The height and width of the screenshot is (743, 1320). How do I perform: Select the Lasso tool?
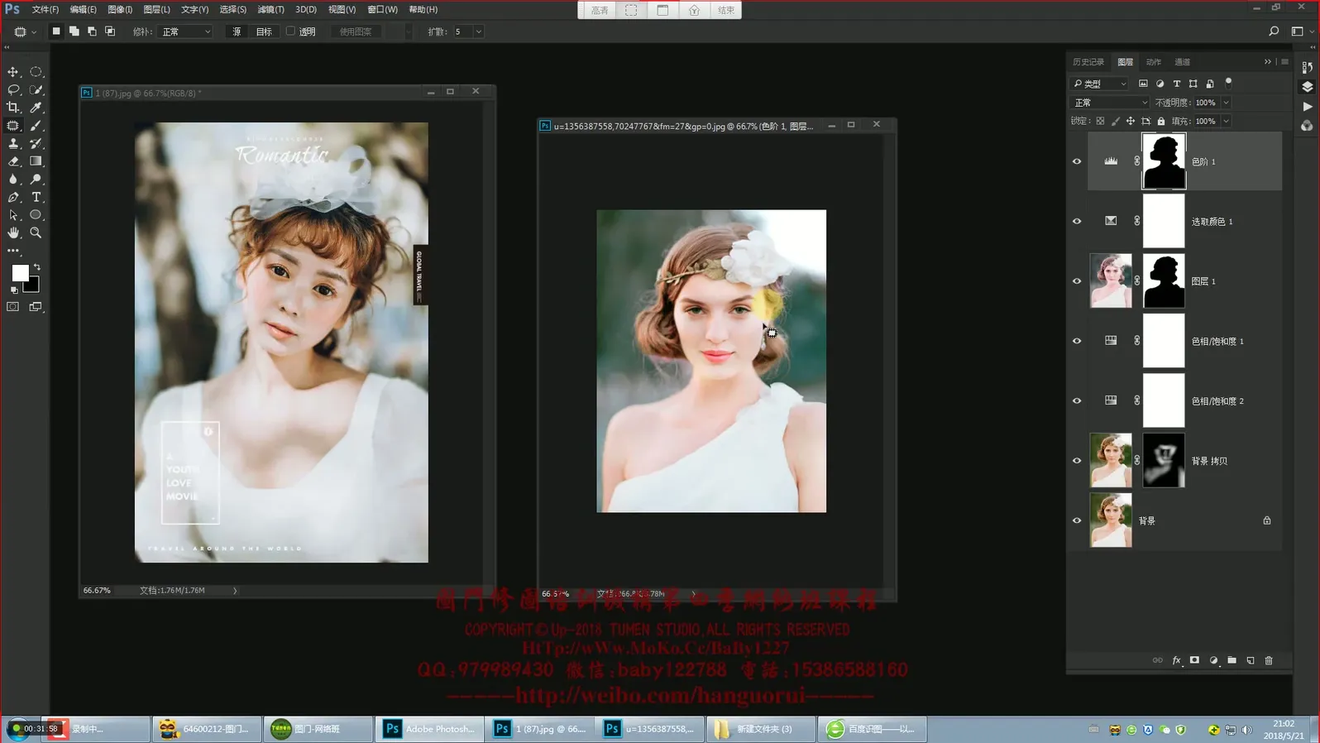tap(13, 89)
